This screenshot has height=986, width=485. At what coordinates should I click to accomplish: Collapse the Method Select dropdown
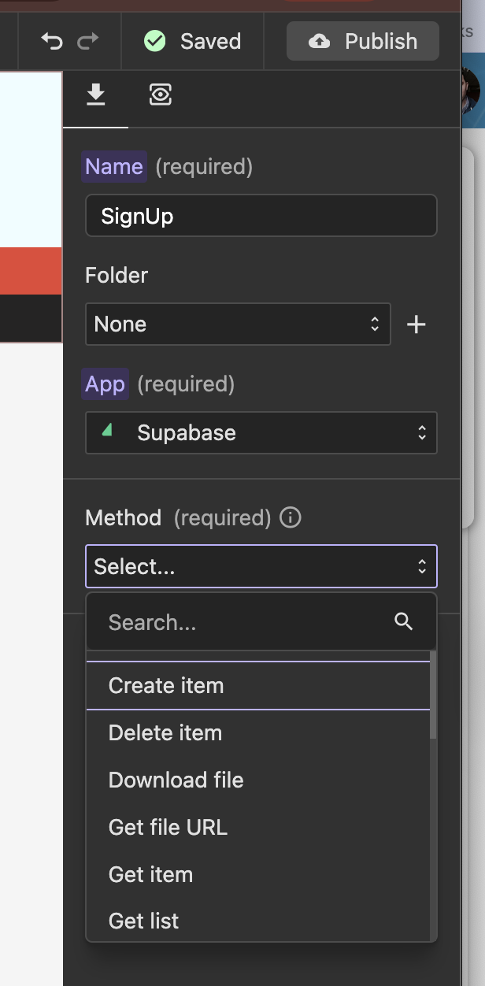click(x=261, y=566)
